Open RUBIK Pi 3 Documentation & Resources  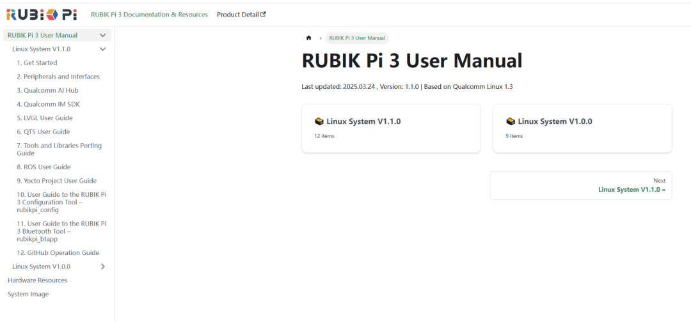[149, 15]
